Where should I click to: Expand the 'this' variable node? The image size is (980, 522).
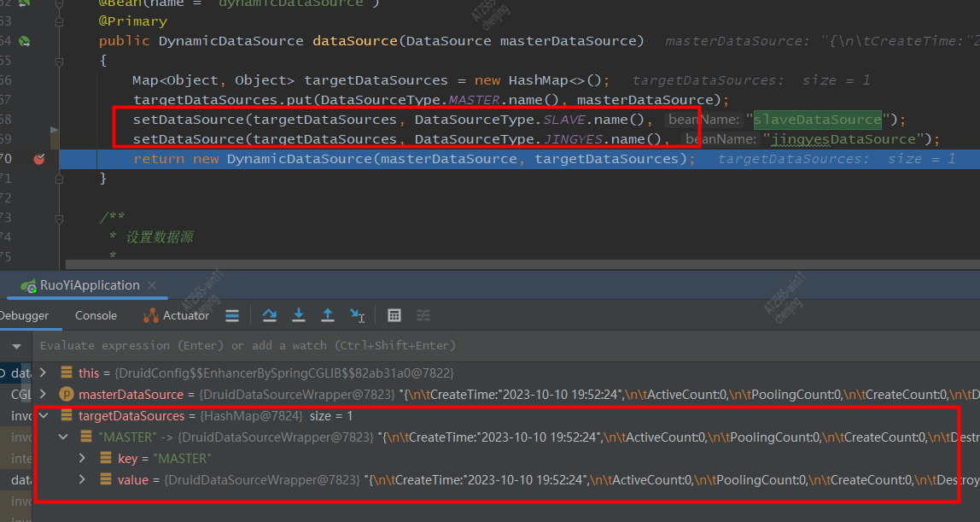pos(44,373)
